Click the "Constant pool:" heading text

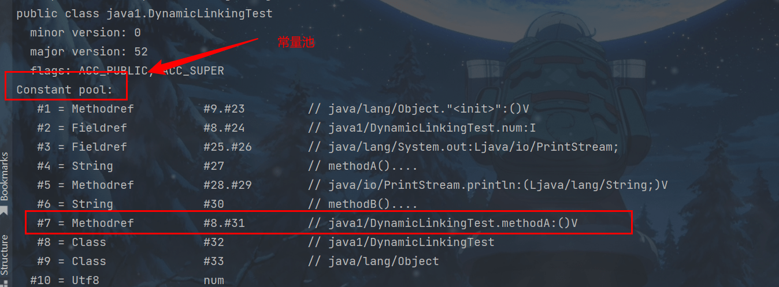pyautogui.click(x=64, y=90)
